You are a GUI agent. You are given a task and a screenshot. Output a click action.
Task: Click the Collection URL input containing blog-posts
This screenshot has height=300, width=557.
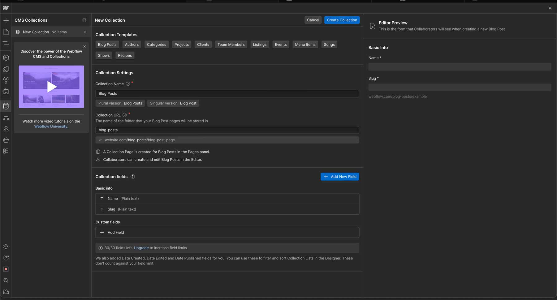227,130
